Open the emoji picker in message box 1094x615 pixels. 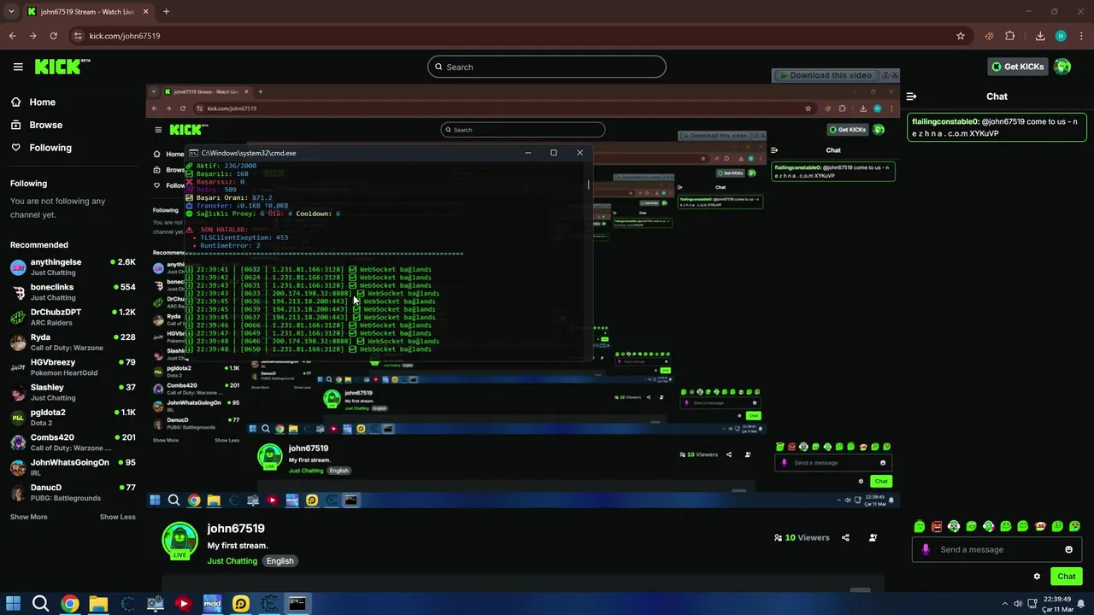click(1068, 549)
